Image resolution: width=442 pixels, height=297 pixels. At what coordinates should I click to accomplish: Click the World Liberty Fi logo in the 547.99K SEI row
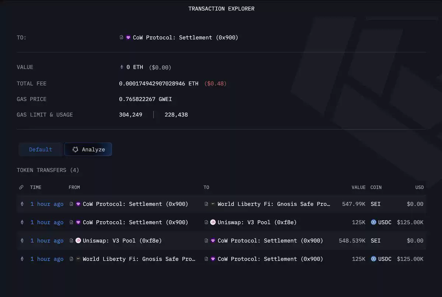coord(213,204)
